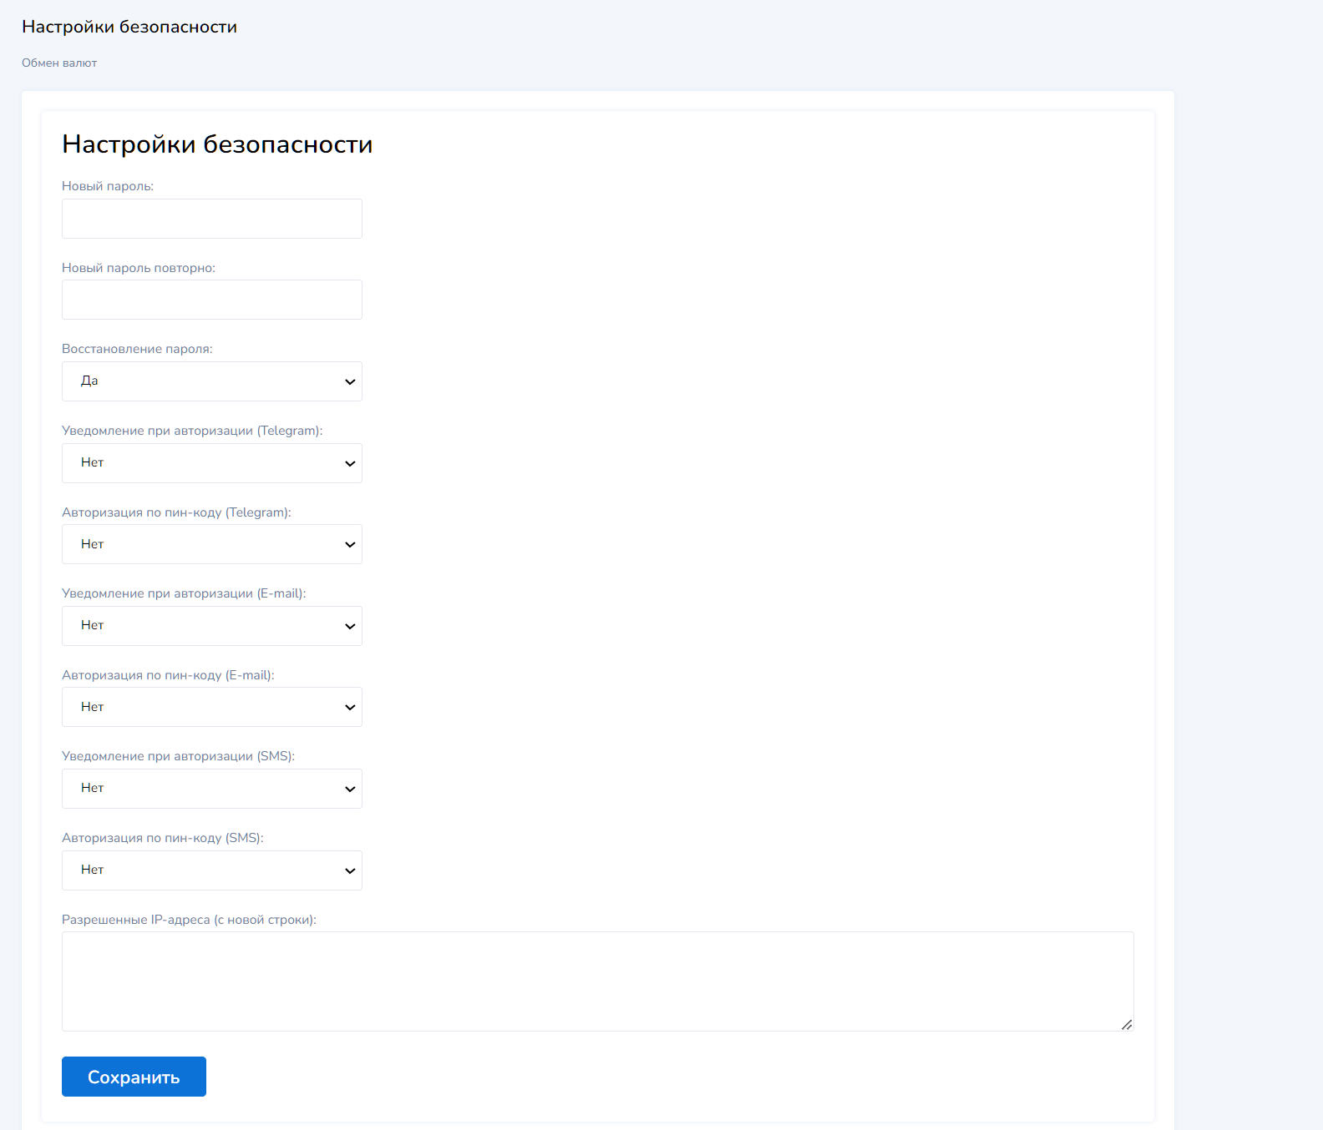1323x1130 pixels.
Task: Click the allowed IP addresses text area
Action: click(597, 981)
